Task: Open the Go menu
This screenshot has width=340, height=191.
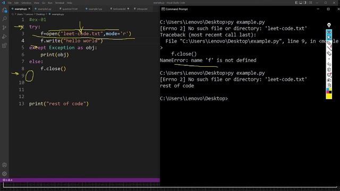Action: (44, 3)
